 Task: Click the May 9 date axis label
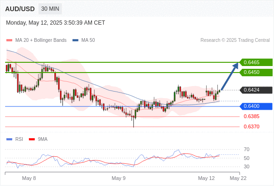118,178
